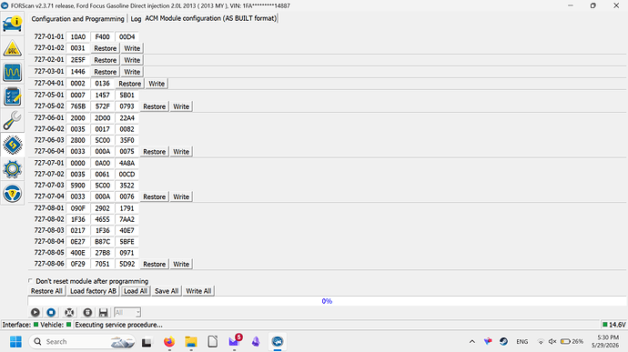The width and height of the screenshot is (628, 352).
Task: Open File Explorer from the taskbar
Action: click(190, 342)
